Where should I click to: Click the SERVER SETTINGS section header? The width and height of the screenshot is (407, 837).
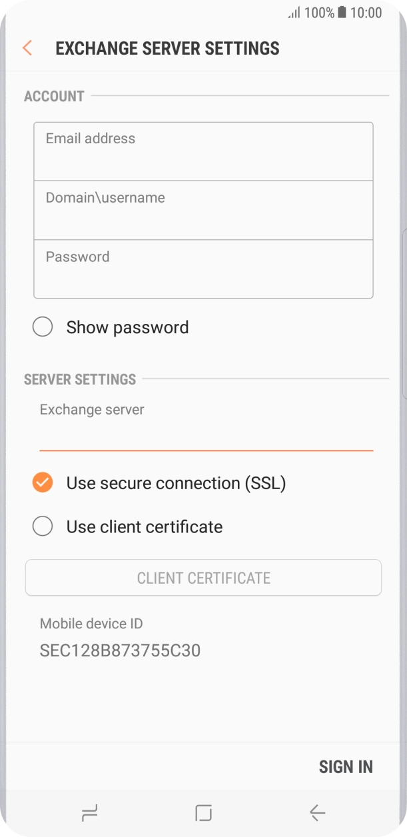[x=79, y=379]
